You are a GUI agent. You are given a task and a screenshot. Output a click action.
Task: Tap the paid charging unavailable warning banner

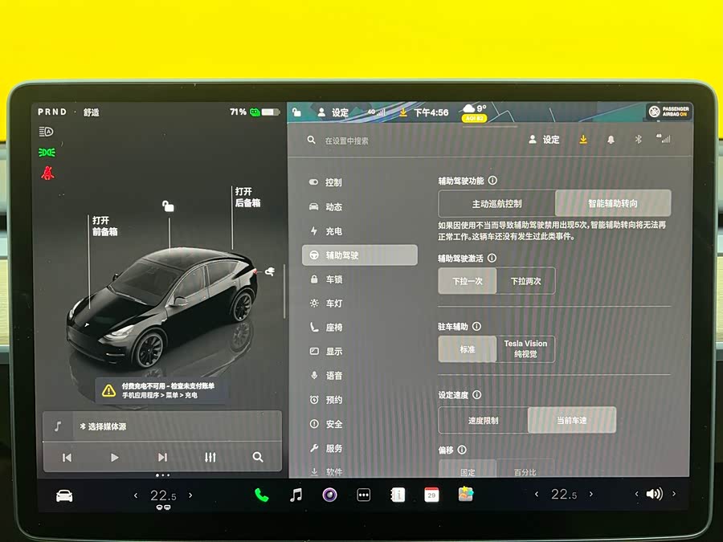point(161,390)
